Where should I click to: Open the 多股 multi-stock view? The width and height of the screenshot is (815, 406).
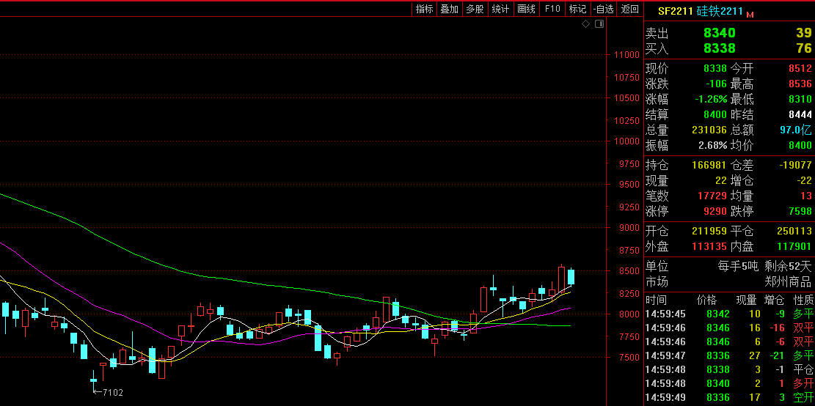[475, 9]
